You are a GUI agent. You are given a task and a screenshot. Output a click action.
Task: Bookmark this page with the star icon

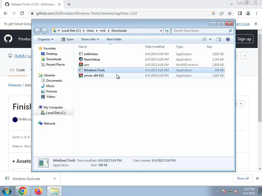click(230, 13)
